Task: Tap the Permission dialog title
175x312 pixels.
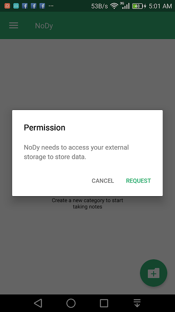Action: pos(44,128)
